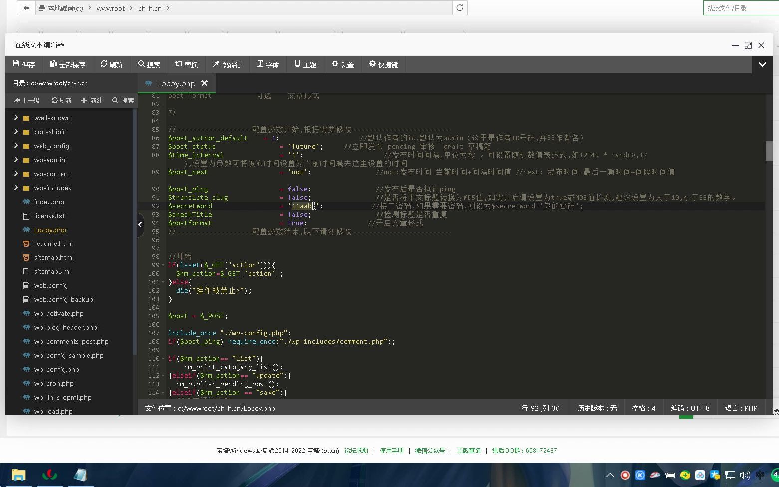Screen dimensions: 779x487
Task: Open sitemap.xml in the file tree
Action: pyautogui.click(x=52, y=271)
